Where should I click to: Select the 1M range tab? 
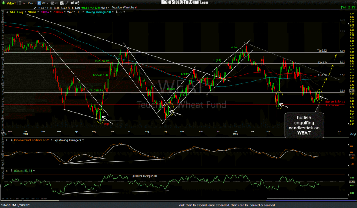(28, 199)
